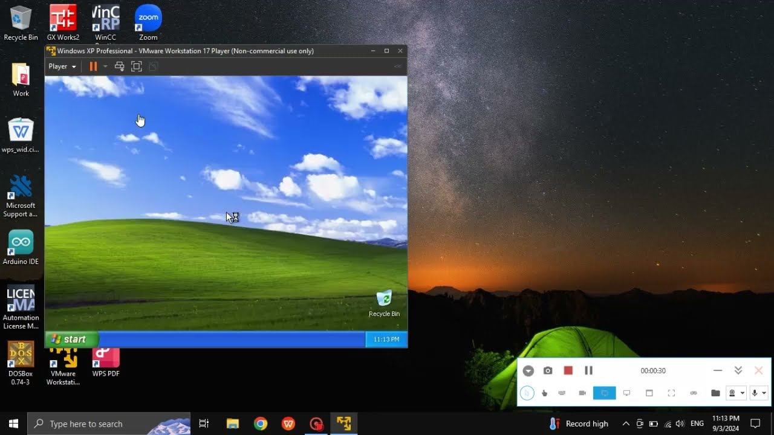Select Recycle Bin inside Windows XP desktop
Viewport: 774px width, 435px height.
pyautogui.click(x=384, y=303)
